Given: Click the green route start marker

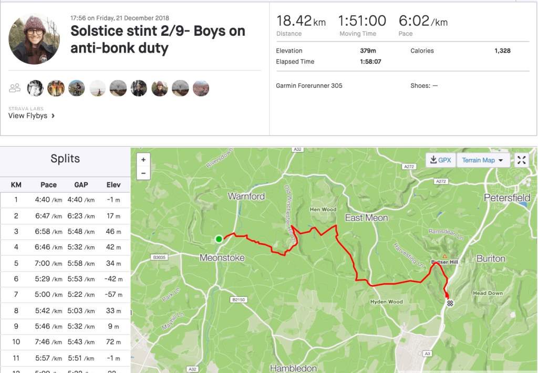Looking at the screenshot, I should pos(219,239).
